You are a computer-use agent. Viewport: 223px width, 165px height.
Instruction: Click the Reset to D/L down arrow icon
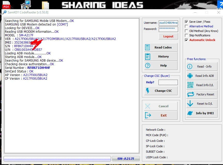(190, 104)
